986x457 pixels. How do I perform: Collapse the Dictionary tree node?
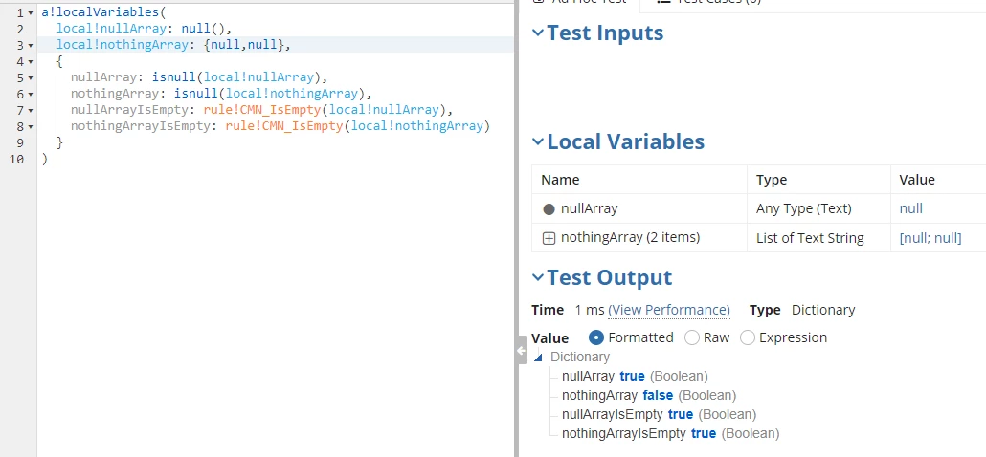point(539,358)
